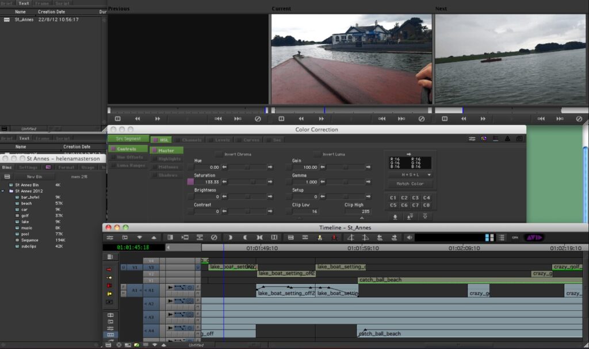Click the lift marker icon in timeline toolbar
Viewport: 589px width, 349px height.
tap(319, 238)
